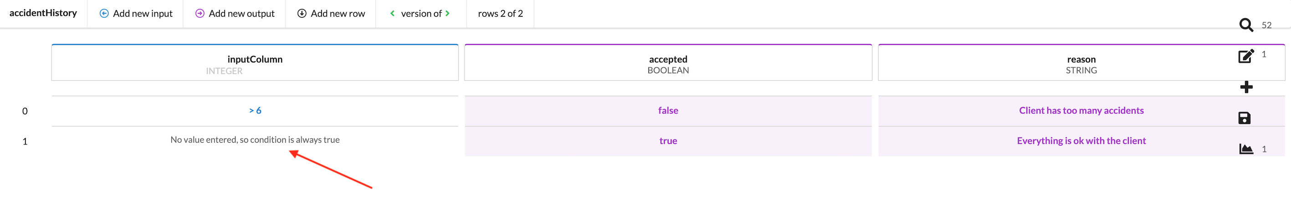Edit 'Everything is ok with the client' cell
1291x200 pixels.
1081,141
